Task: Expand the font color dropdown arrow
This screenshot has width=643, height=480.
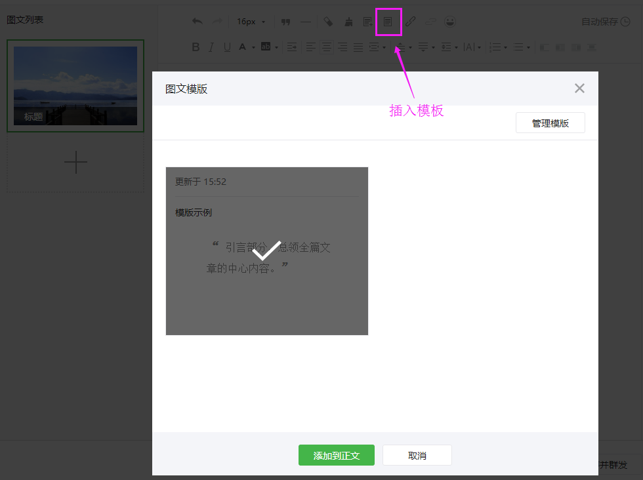Action: coord(253,48)
